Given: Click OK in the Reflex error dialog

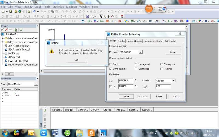Looking at the screenshot, I should click(77, 60).
